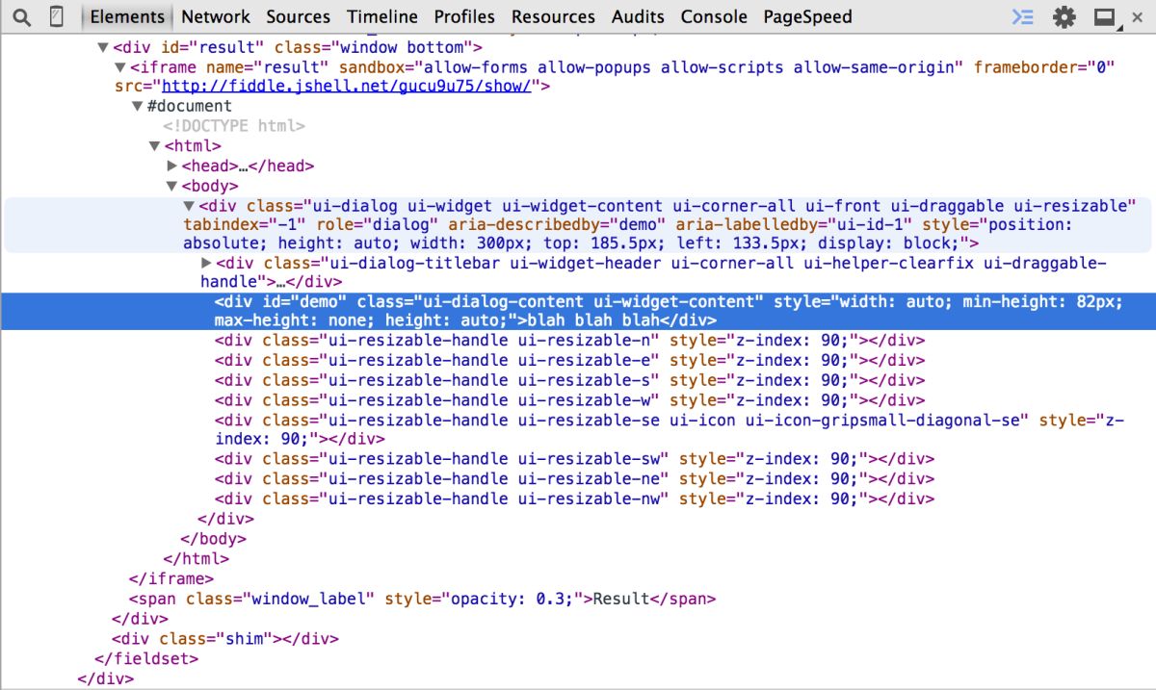This screenshot has width=1156, height=690.
Task: Select the ui-resizable-s handle div
Action: click(569, 380)
